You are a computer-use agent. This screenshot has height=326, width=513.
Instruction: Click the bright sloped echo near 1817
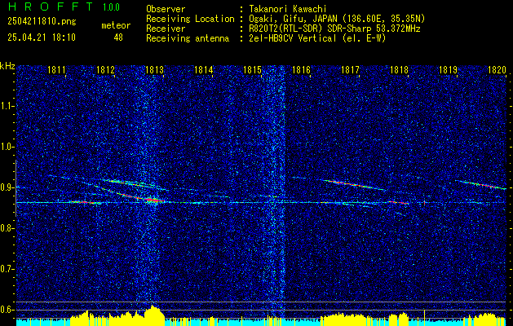point(353,184)
